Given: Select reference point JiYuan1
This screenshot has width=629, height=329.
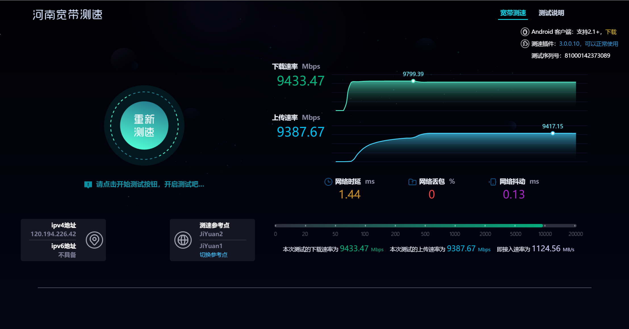Looking at the screenshot, I should (x=211, y=246).
